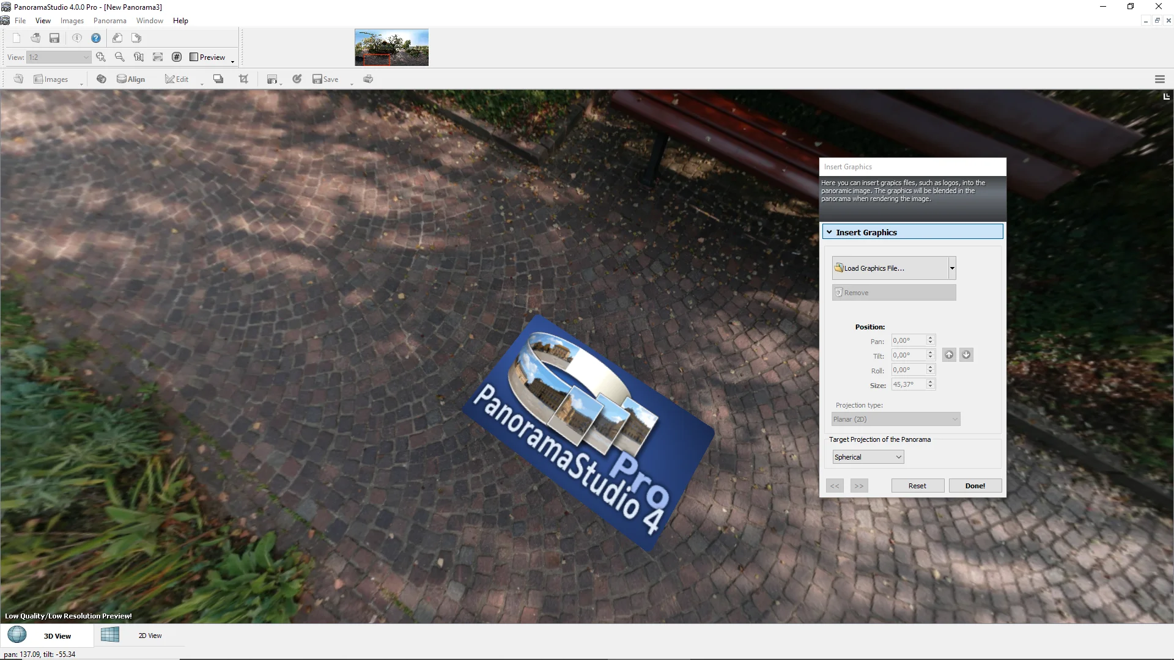
Task: Switch to the 2D View tab
Action: [x=139, y=635]
